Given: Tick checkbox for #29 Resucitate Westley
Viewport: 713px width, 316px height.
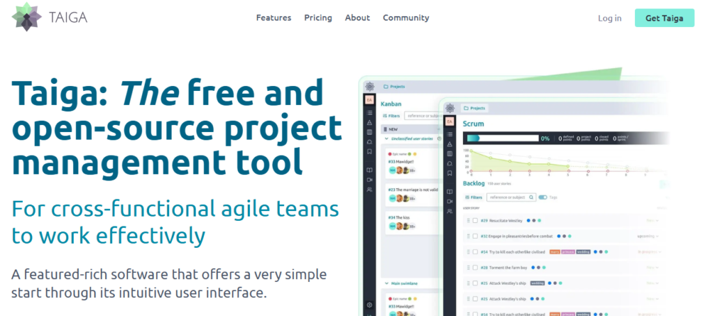Looking at the screenshot, I should (475, 220).
